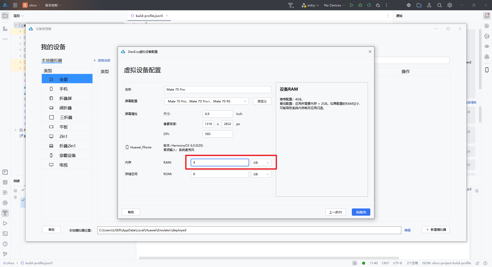Open the ROM unit GB dropdown
Viewport: 492px width, 267px height.
click(x=261, y=174)
